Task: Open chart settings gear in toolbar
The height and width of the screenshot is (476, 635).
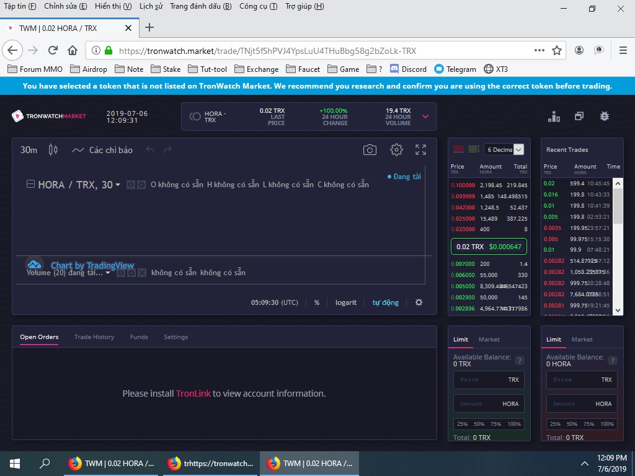Action: pyautogui.click(x=396, y=150)
